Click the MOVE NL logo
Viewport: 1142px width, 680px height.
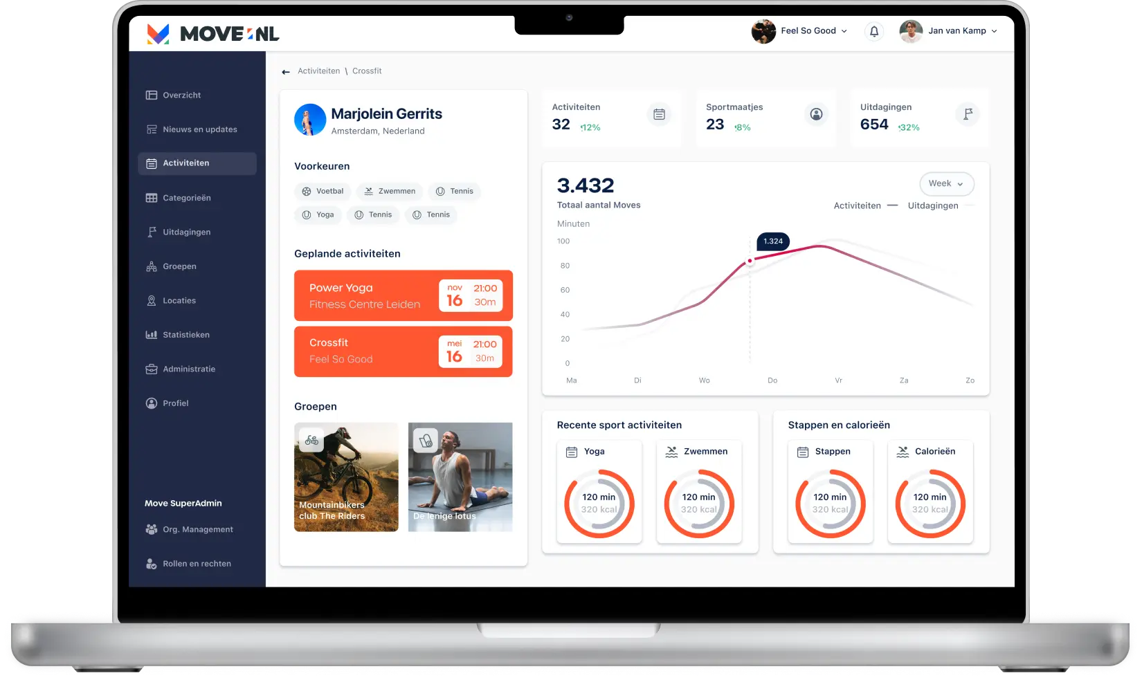(x=213, y=33)
